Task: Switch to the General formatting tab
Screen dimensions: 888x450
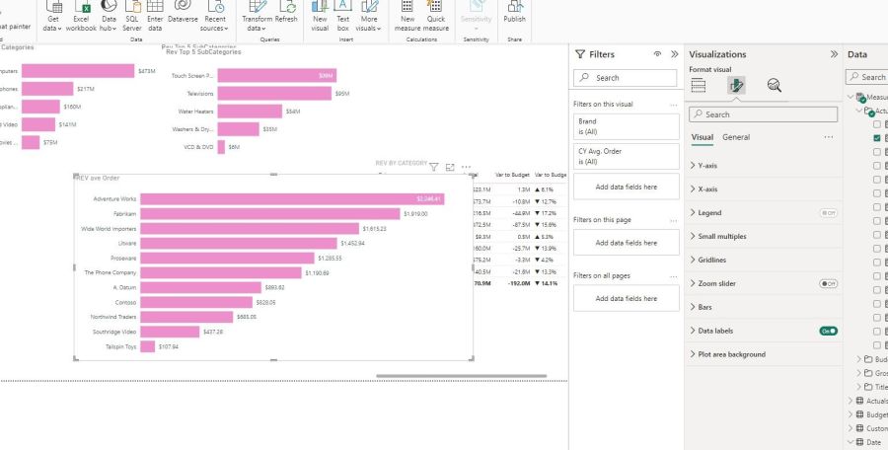Action: point(736,137)
